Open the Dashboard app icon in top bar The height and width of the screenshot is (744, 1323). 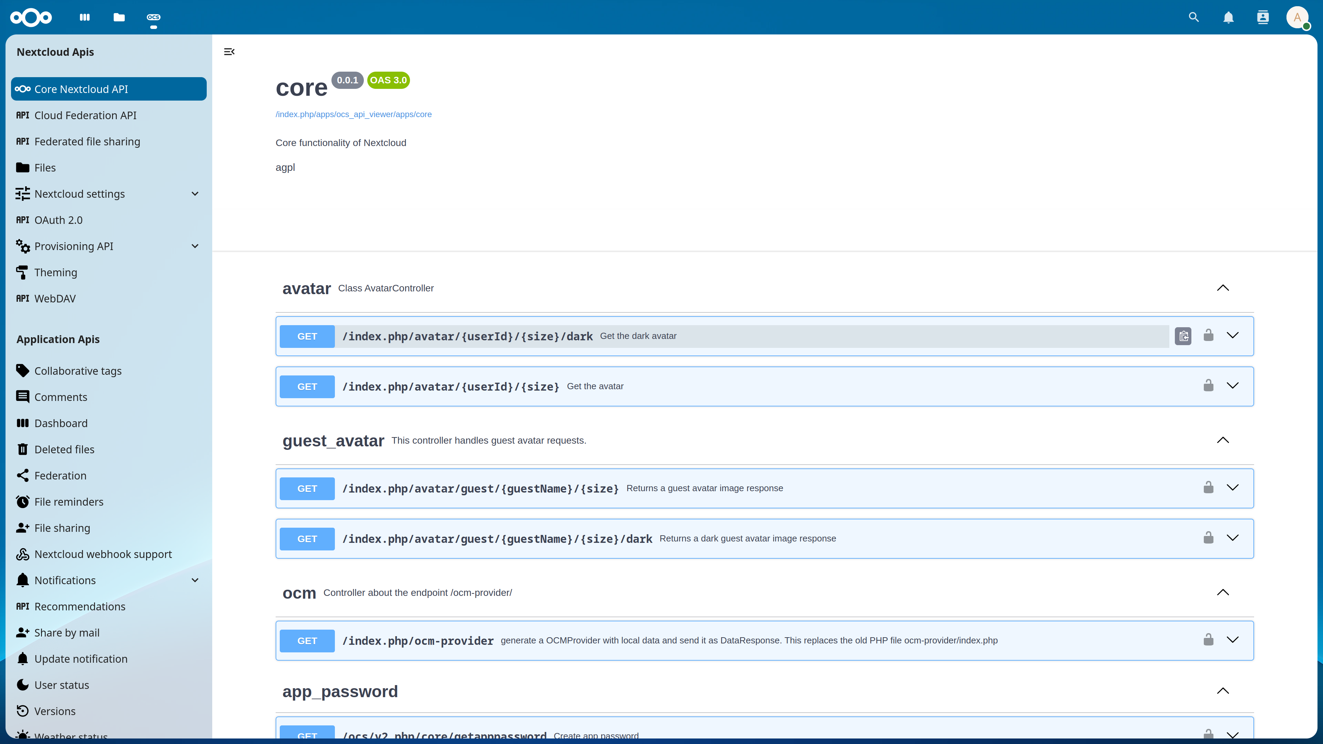click(85, 18)
